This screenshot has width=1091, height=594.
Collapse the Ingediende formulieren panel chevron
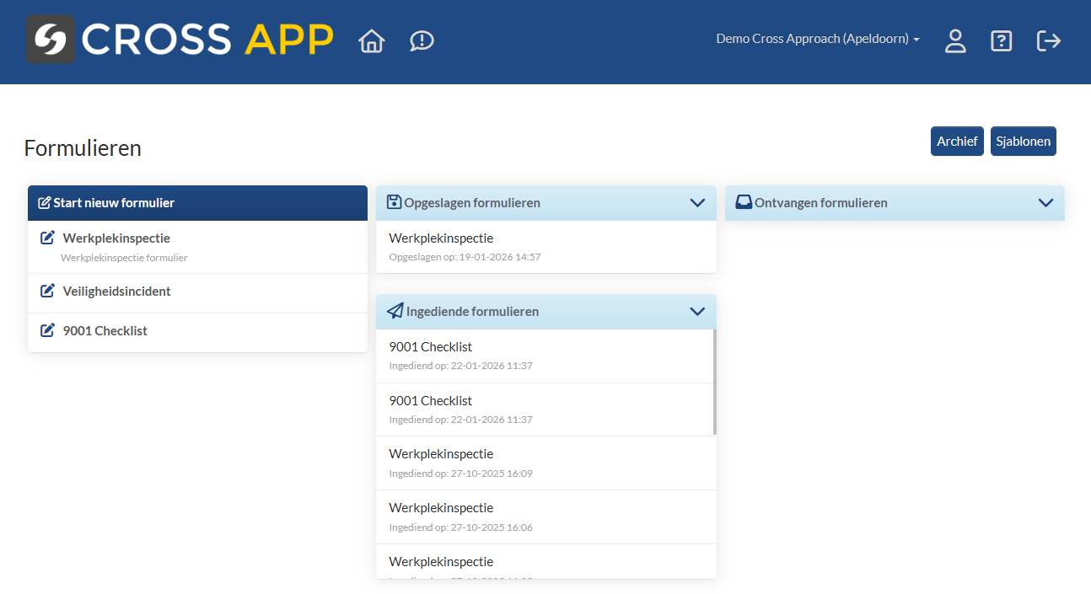click(x=697, y=311)
